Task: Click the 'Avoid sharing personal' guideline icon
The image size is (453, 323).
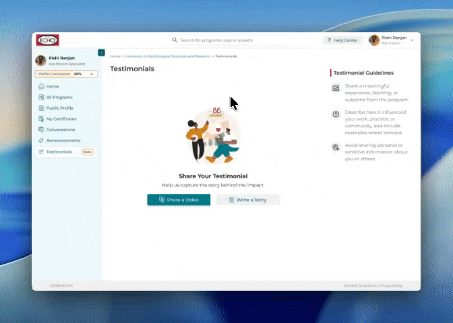Action: click(x=336, y=147)
